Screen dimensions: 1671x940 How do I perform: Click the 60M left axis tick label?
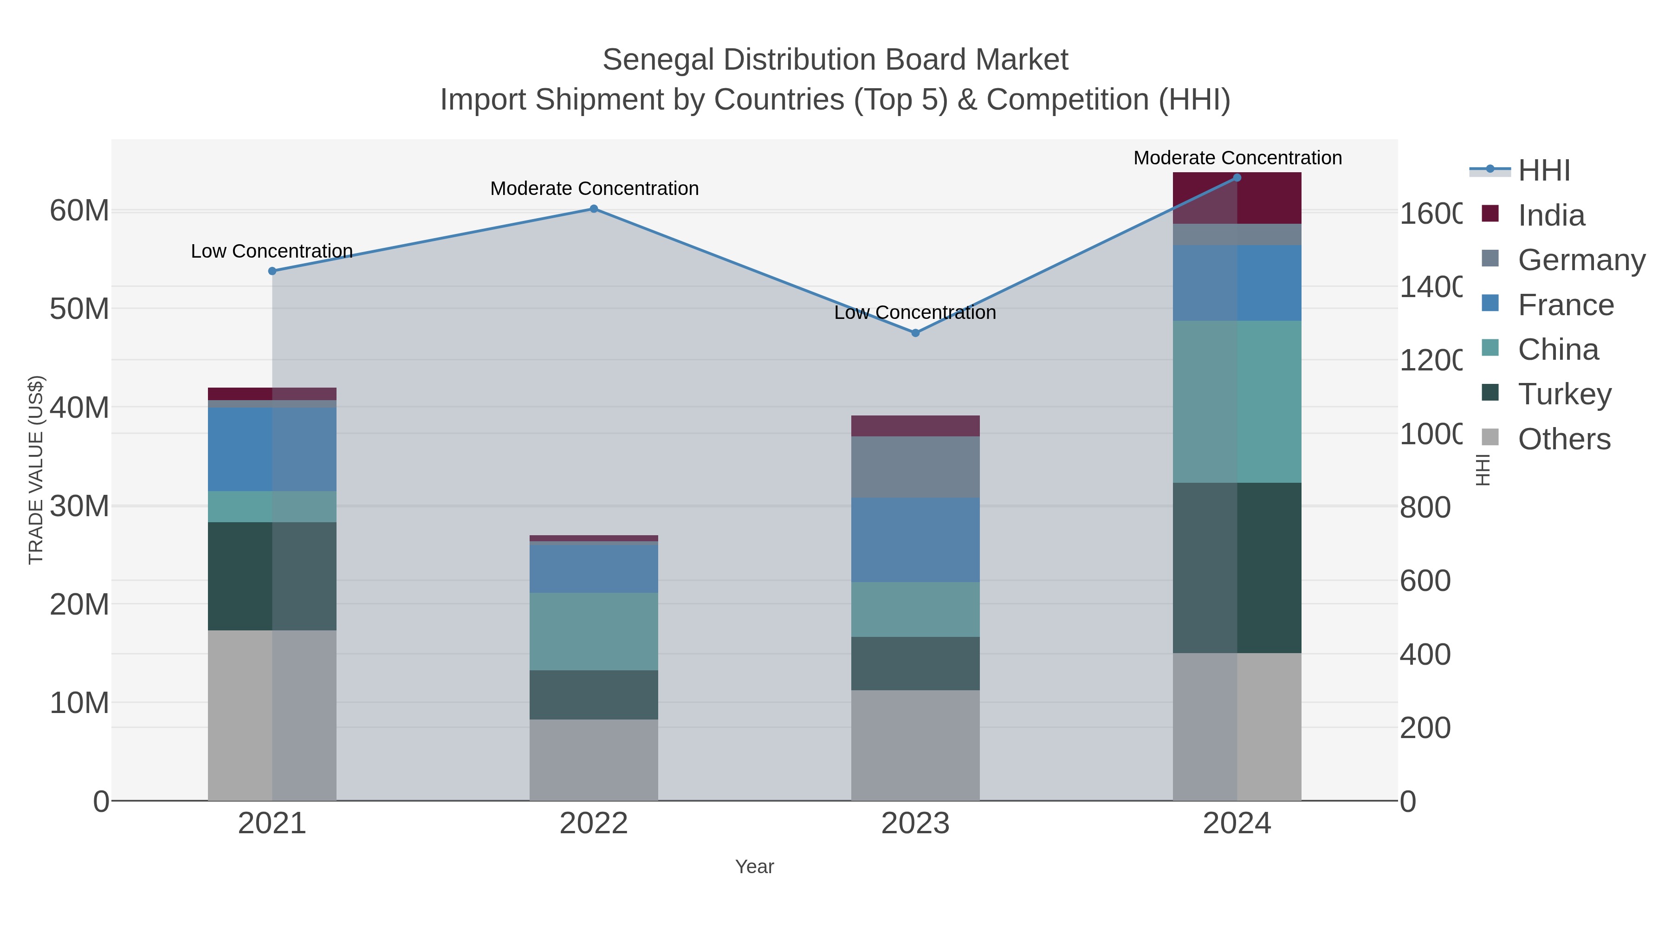[x=79, y=211]
